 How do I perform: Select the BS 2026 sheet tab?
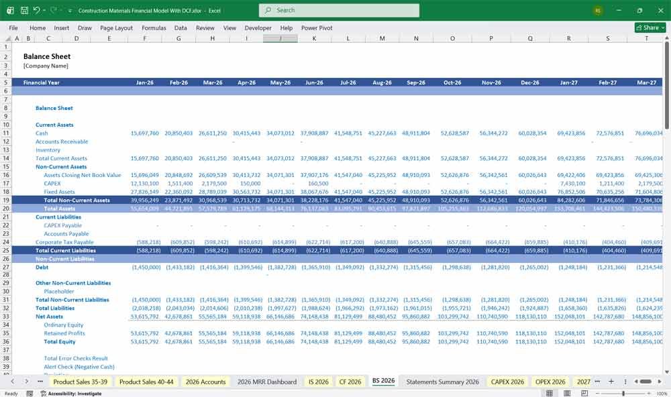pyautogui.click(x=383, y=381)
